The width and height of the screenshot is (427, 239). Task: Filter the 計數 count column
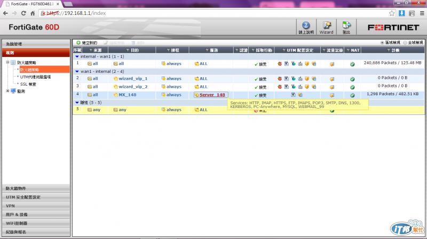[389, 50]
